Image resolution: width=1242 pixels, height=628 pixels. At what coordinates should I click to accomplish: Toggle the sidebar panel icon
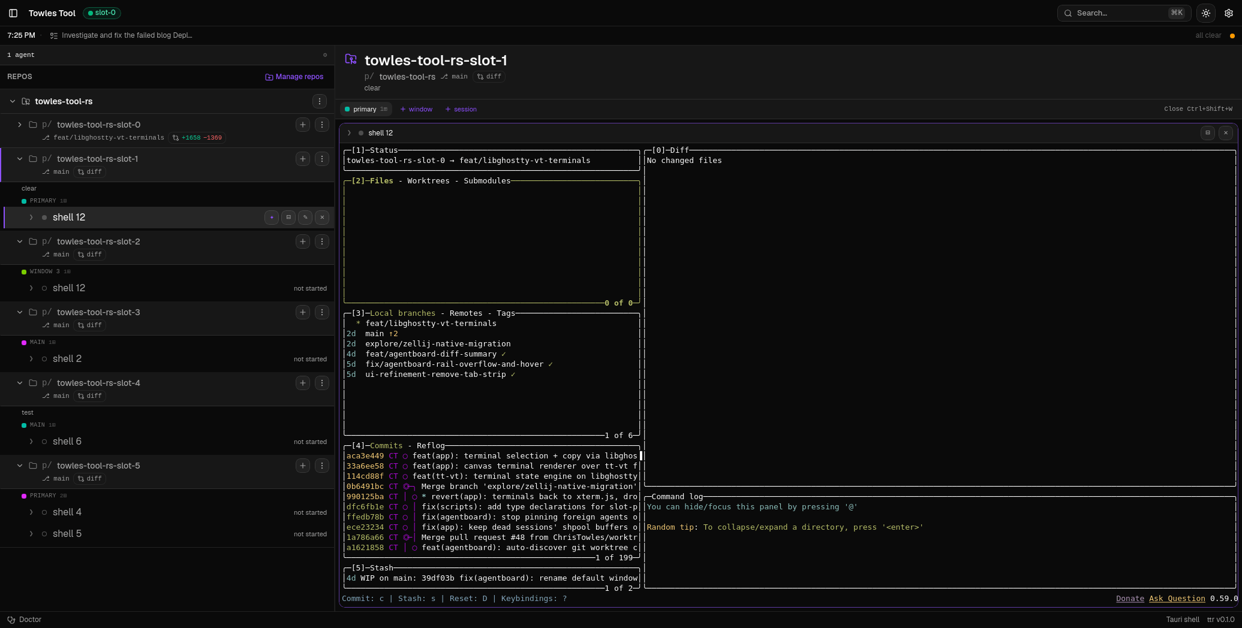13,13
